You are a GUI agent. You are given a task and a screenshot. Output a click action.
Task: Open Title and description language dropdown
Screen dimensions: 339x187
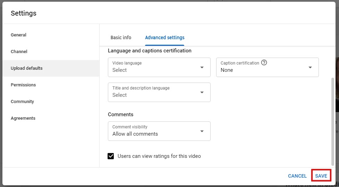pyautogui.click(x=159, y=92)
